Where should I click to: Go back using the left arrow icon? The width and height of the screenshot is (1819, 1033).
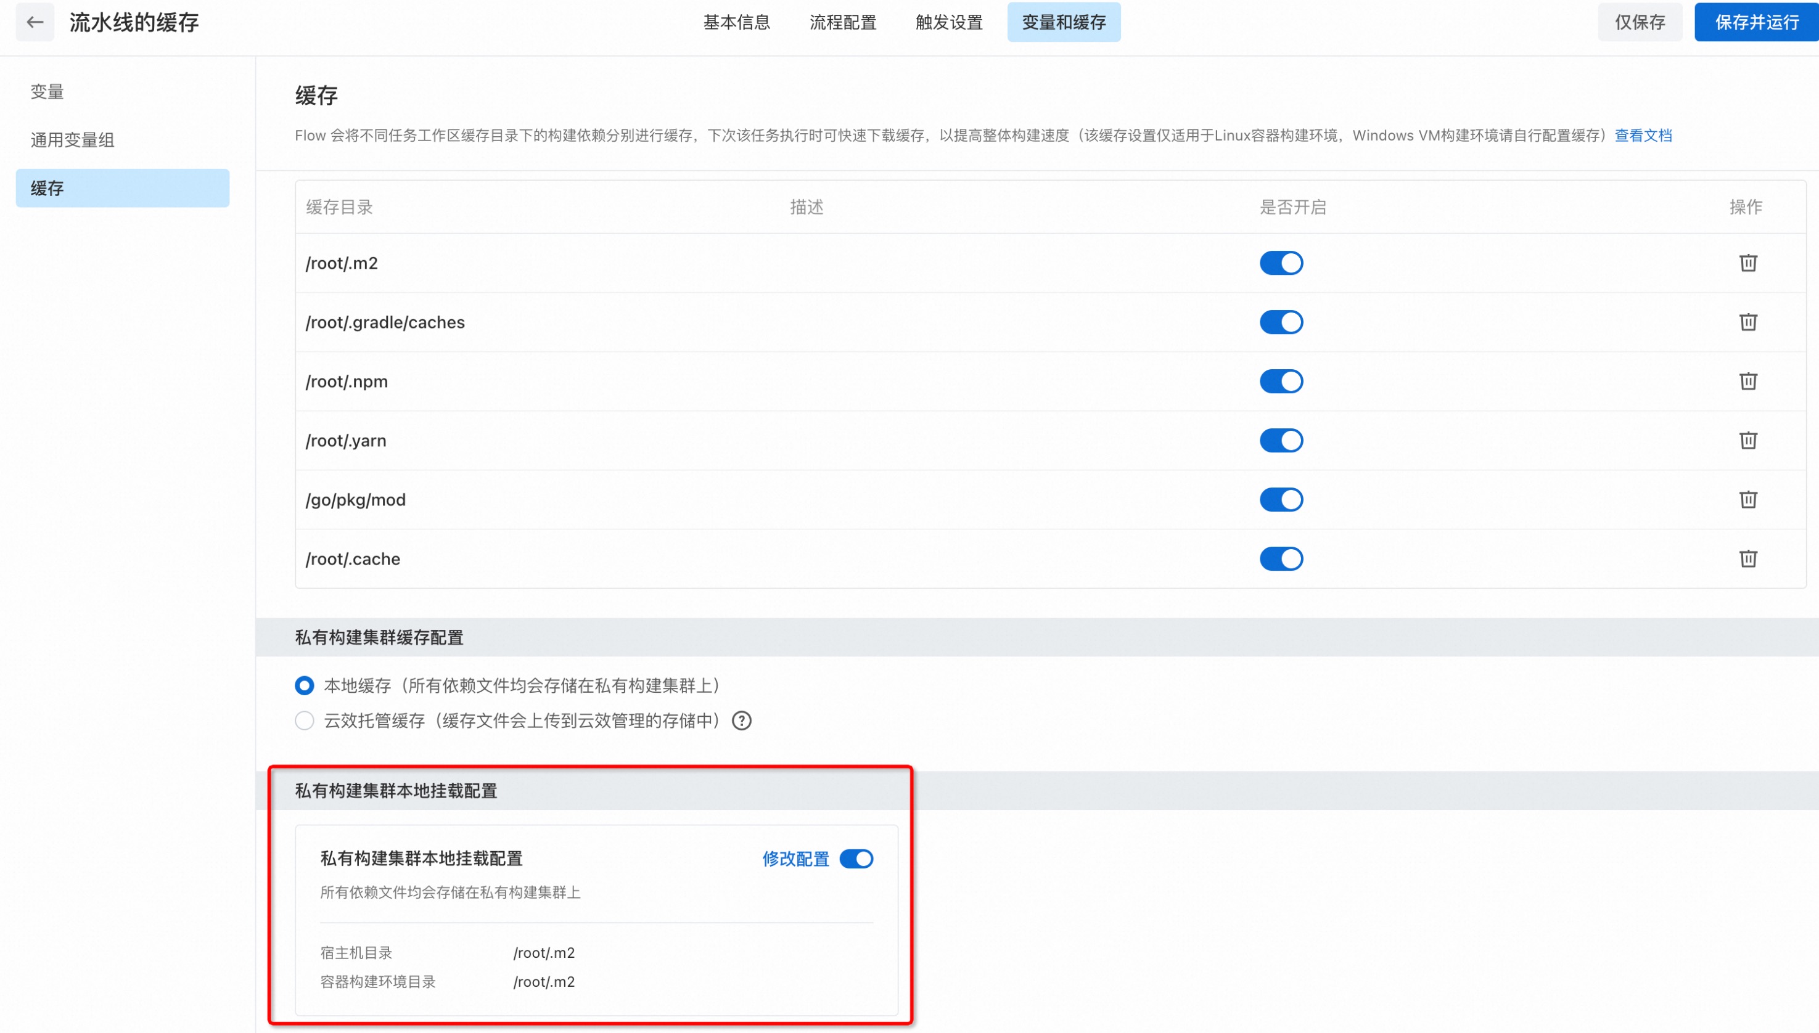35,22
